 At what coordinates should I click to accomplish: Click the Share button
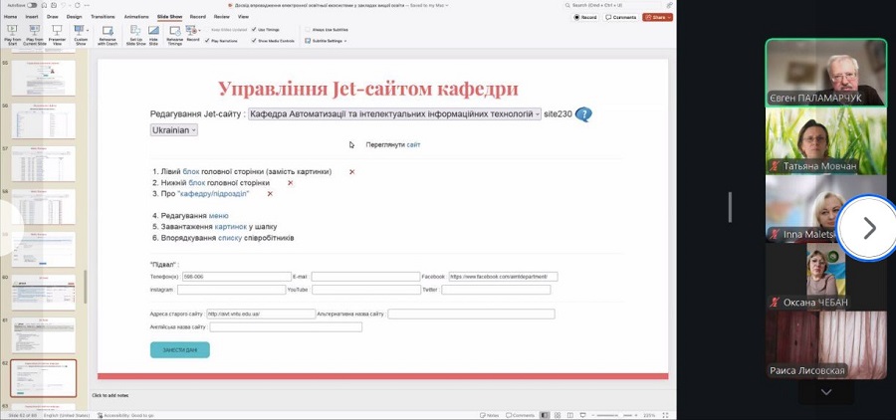[x=657, y=17]
